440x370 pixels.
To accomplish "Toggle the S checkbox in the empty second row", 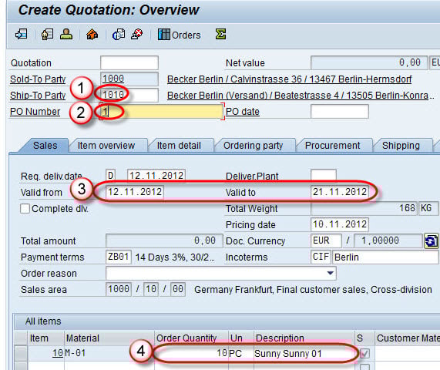I will click(x=364, y=367).
